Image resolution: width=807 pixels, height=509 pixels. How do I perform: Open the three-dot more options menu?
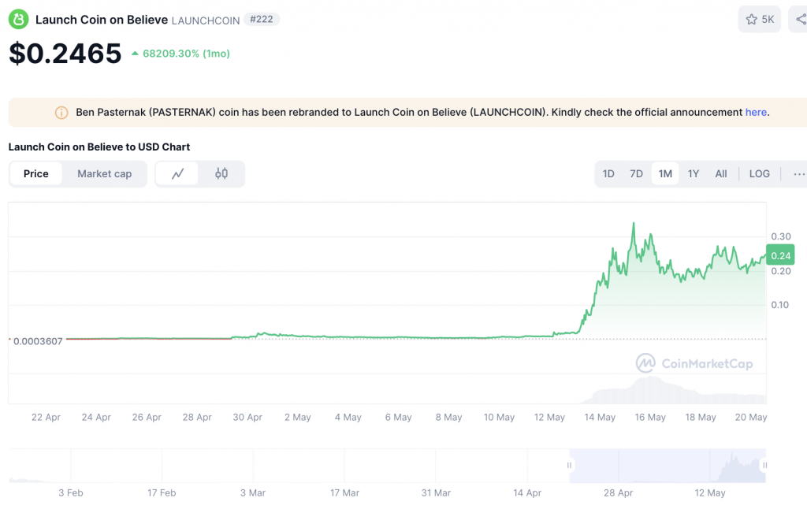(799, 174)
